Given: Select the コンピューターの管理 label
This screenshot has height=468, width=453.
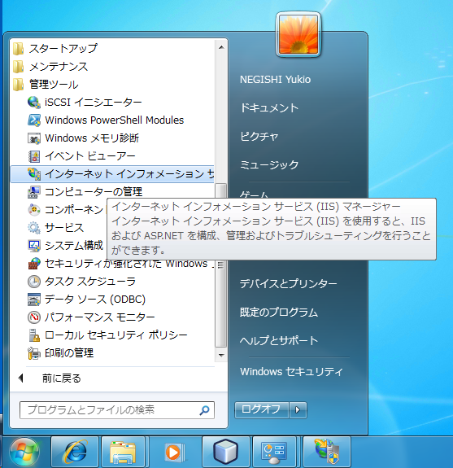Looking at the screenshot, I should click(94, 192).
